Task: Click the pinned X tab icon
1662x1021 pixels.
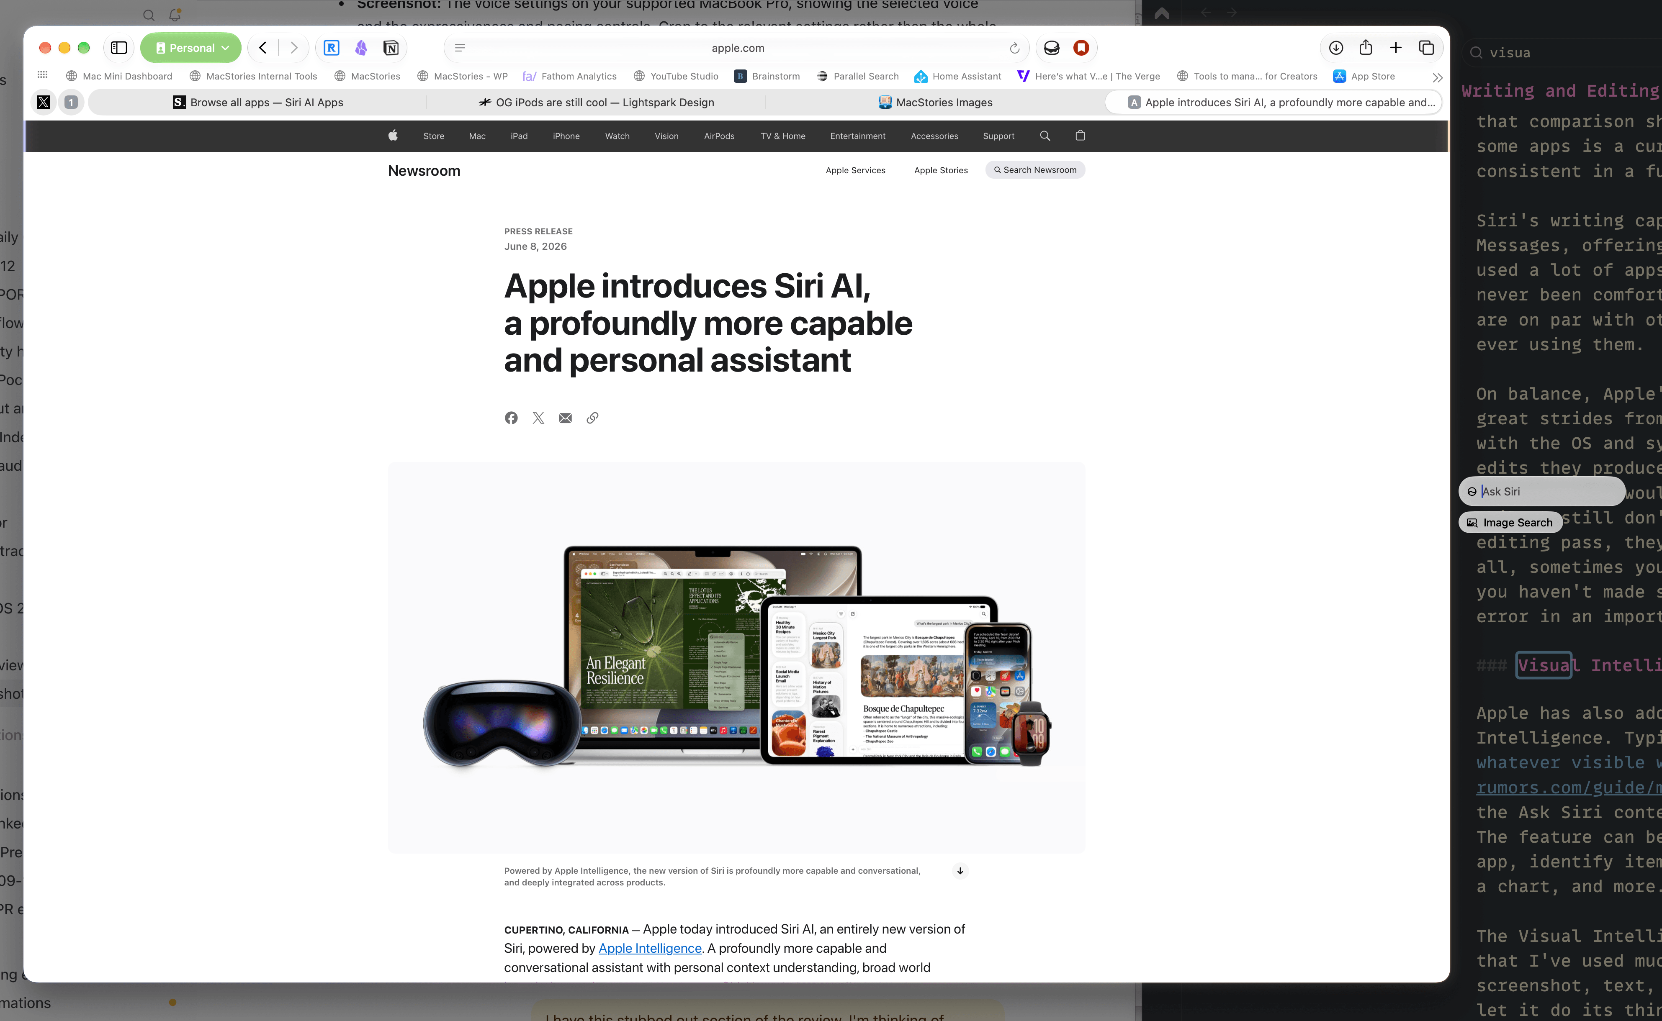Action: [44, 102]
